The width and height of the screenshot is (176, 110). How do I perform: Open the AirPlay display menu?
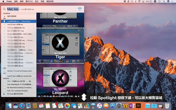[x=143, y=1]
